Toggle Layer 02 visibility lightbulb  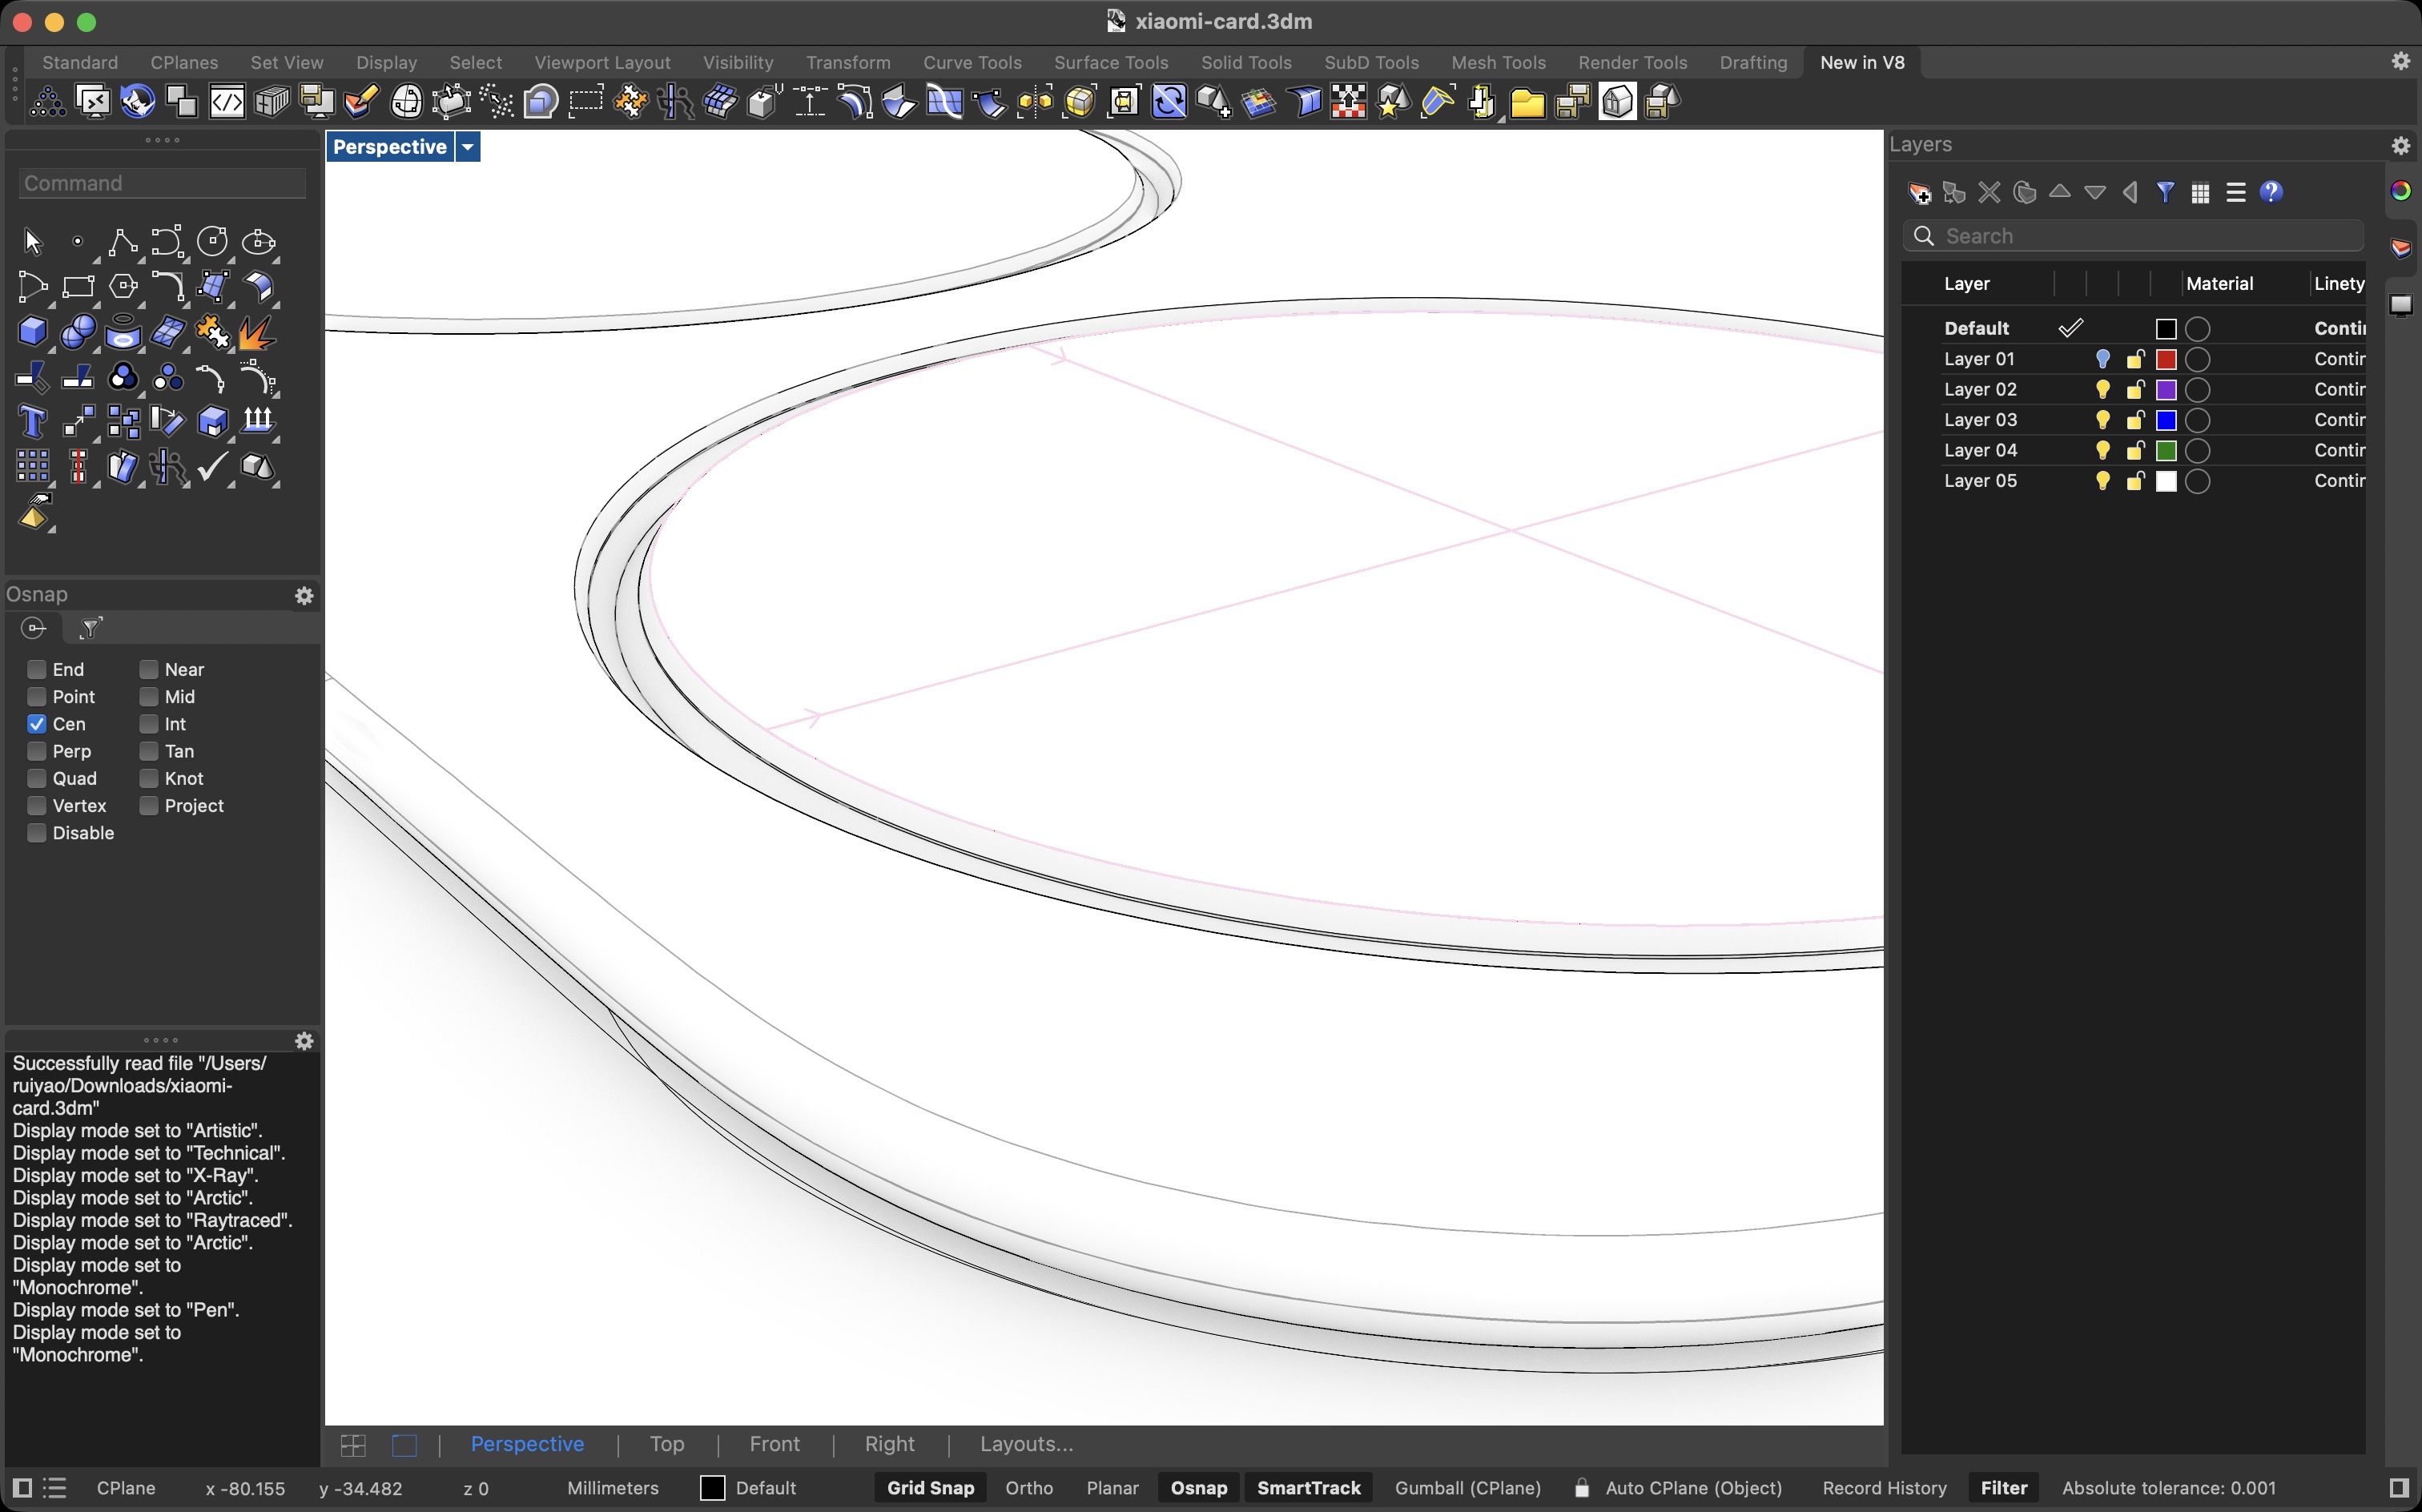click(x=2102, y=390)
